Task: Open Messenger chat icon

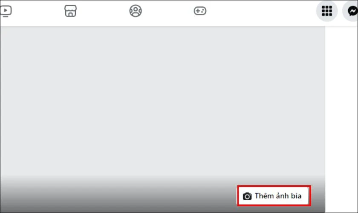Action: [351, 11]
